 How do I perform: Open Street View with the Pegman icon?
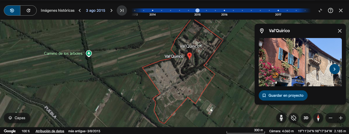(281, 118)
